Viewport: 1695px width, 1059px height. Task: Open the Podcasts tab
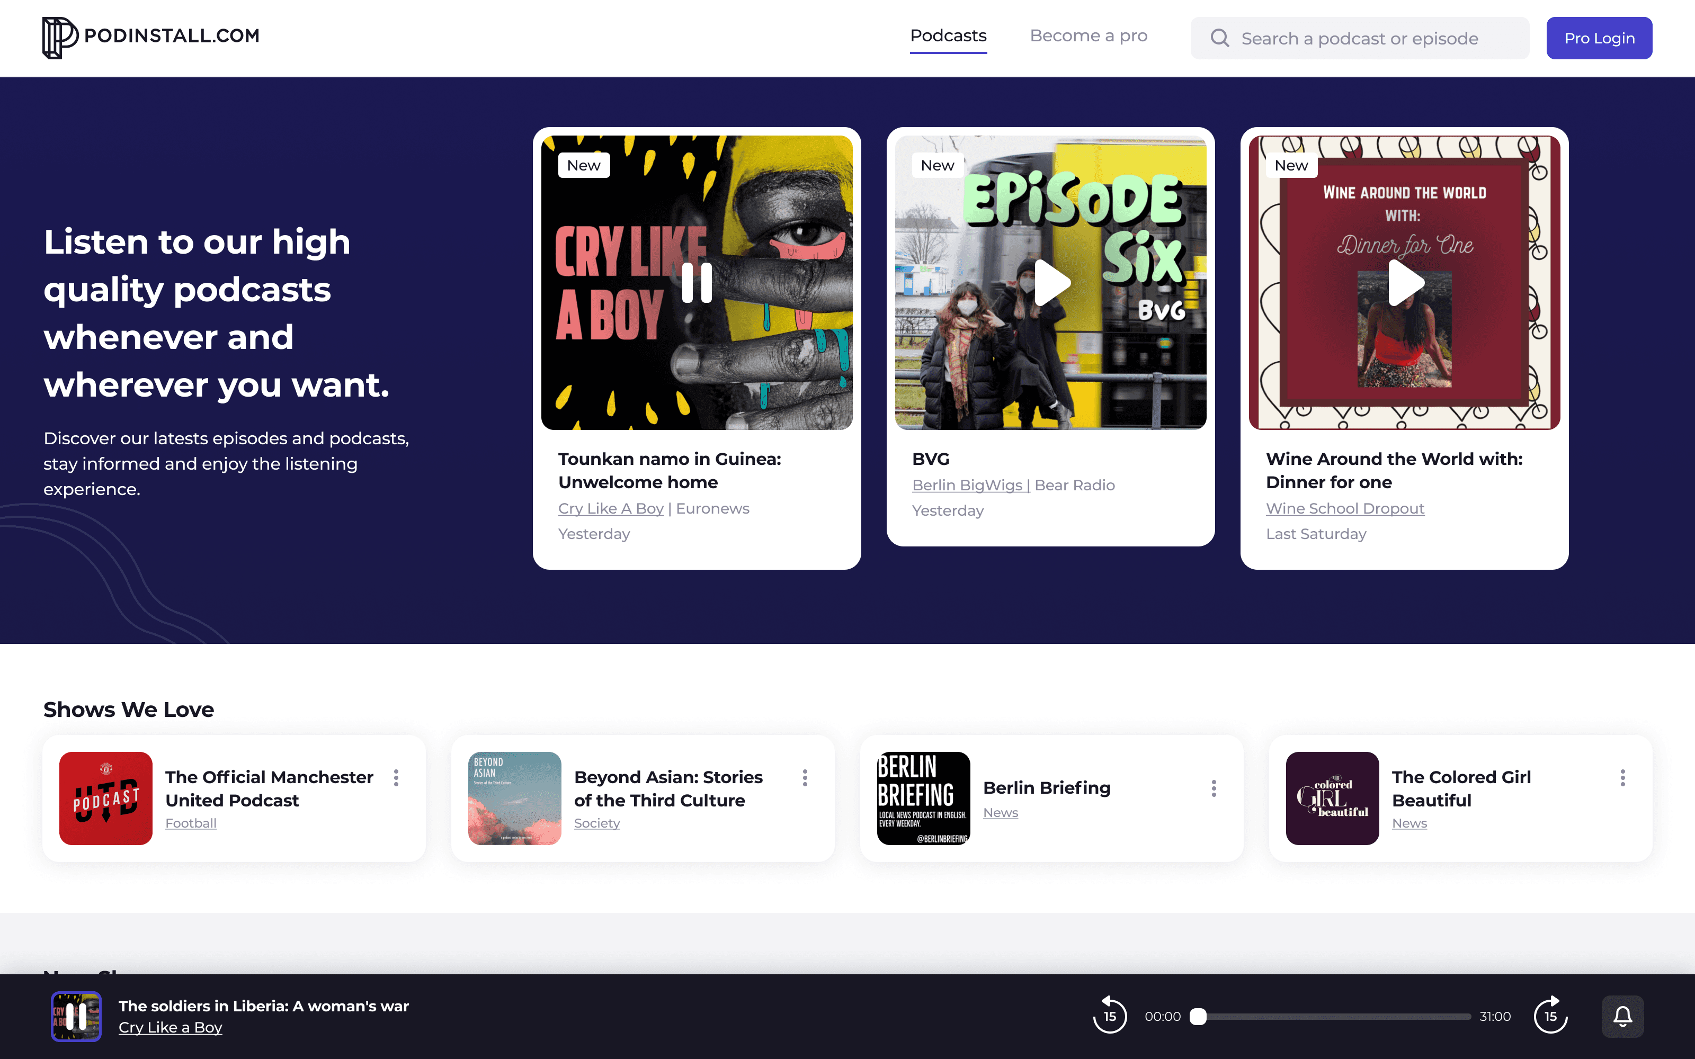pyautogui.click(x=948, y=35)
